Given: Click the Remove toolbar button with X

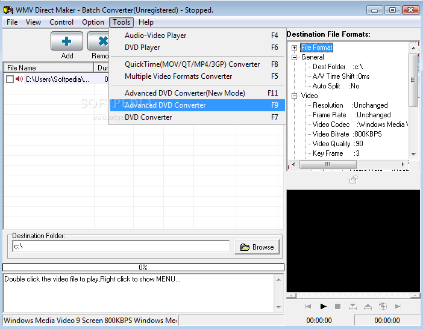Looking at the screenshot, I should point(98,41).
